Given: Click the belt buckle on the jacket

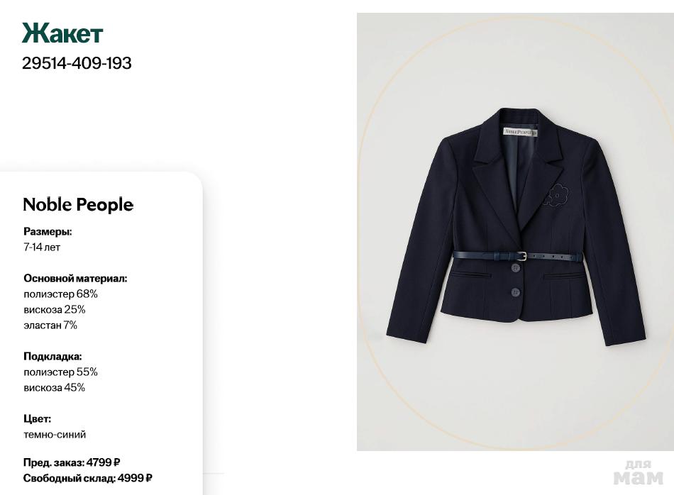Looking at the screenshot, I should (521, 255).
